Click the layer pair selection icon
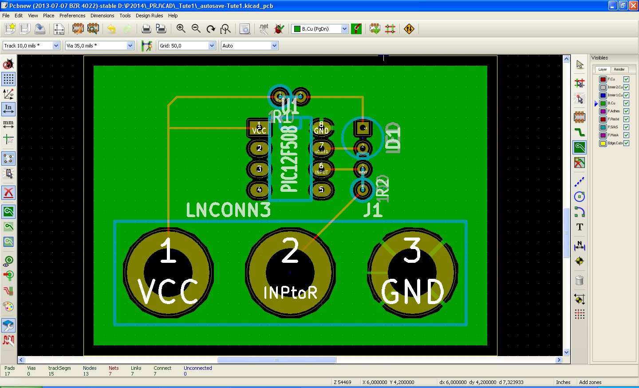639x388 pixels. click(x=356, y=29)
